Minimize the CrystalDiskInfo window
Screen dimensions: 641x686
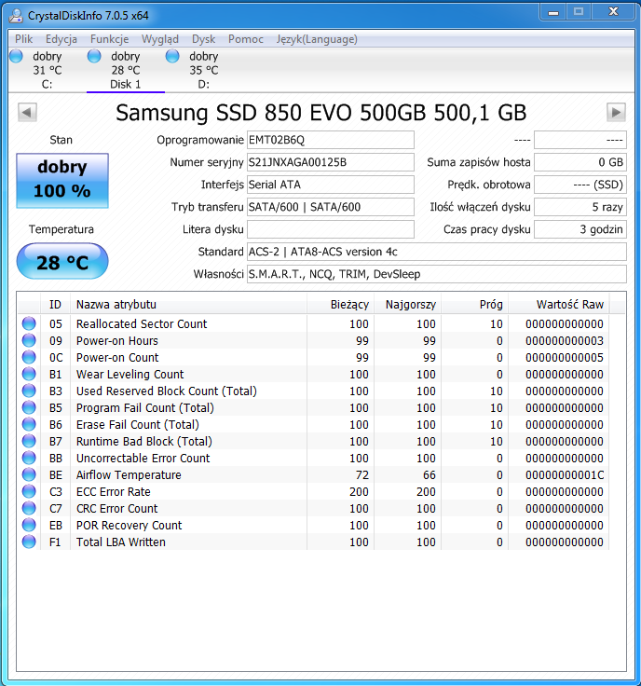553,12
